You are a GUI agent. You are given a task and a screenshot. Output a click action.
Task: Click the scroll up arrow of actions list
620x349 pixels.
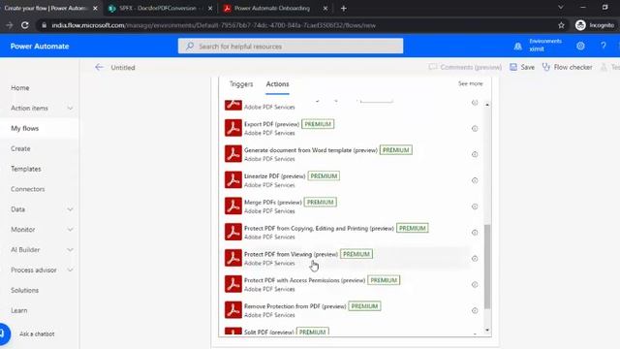(x=487, y=105)
